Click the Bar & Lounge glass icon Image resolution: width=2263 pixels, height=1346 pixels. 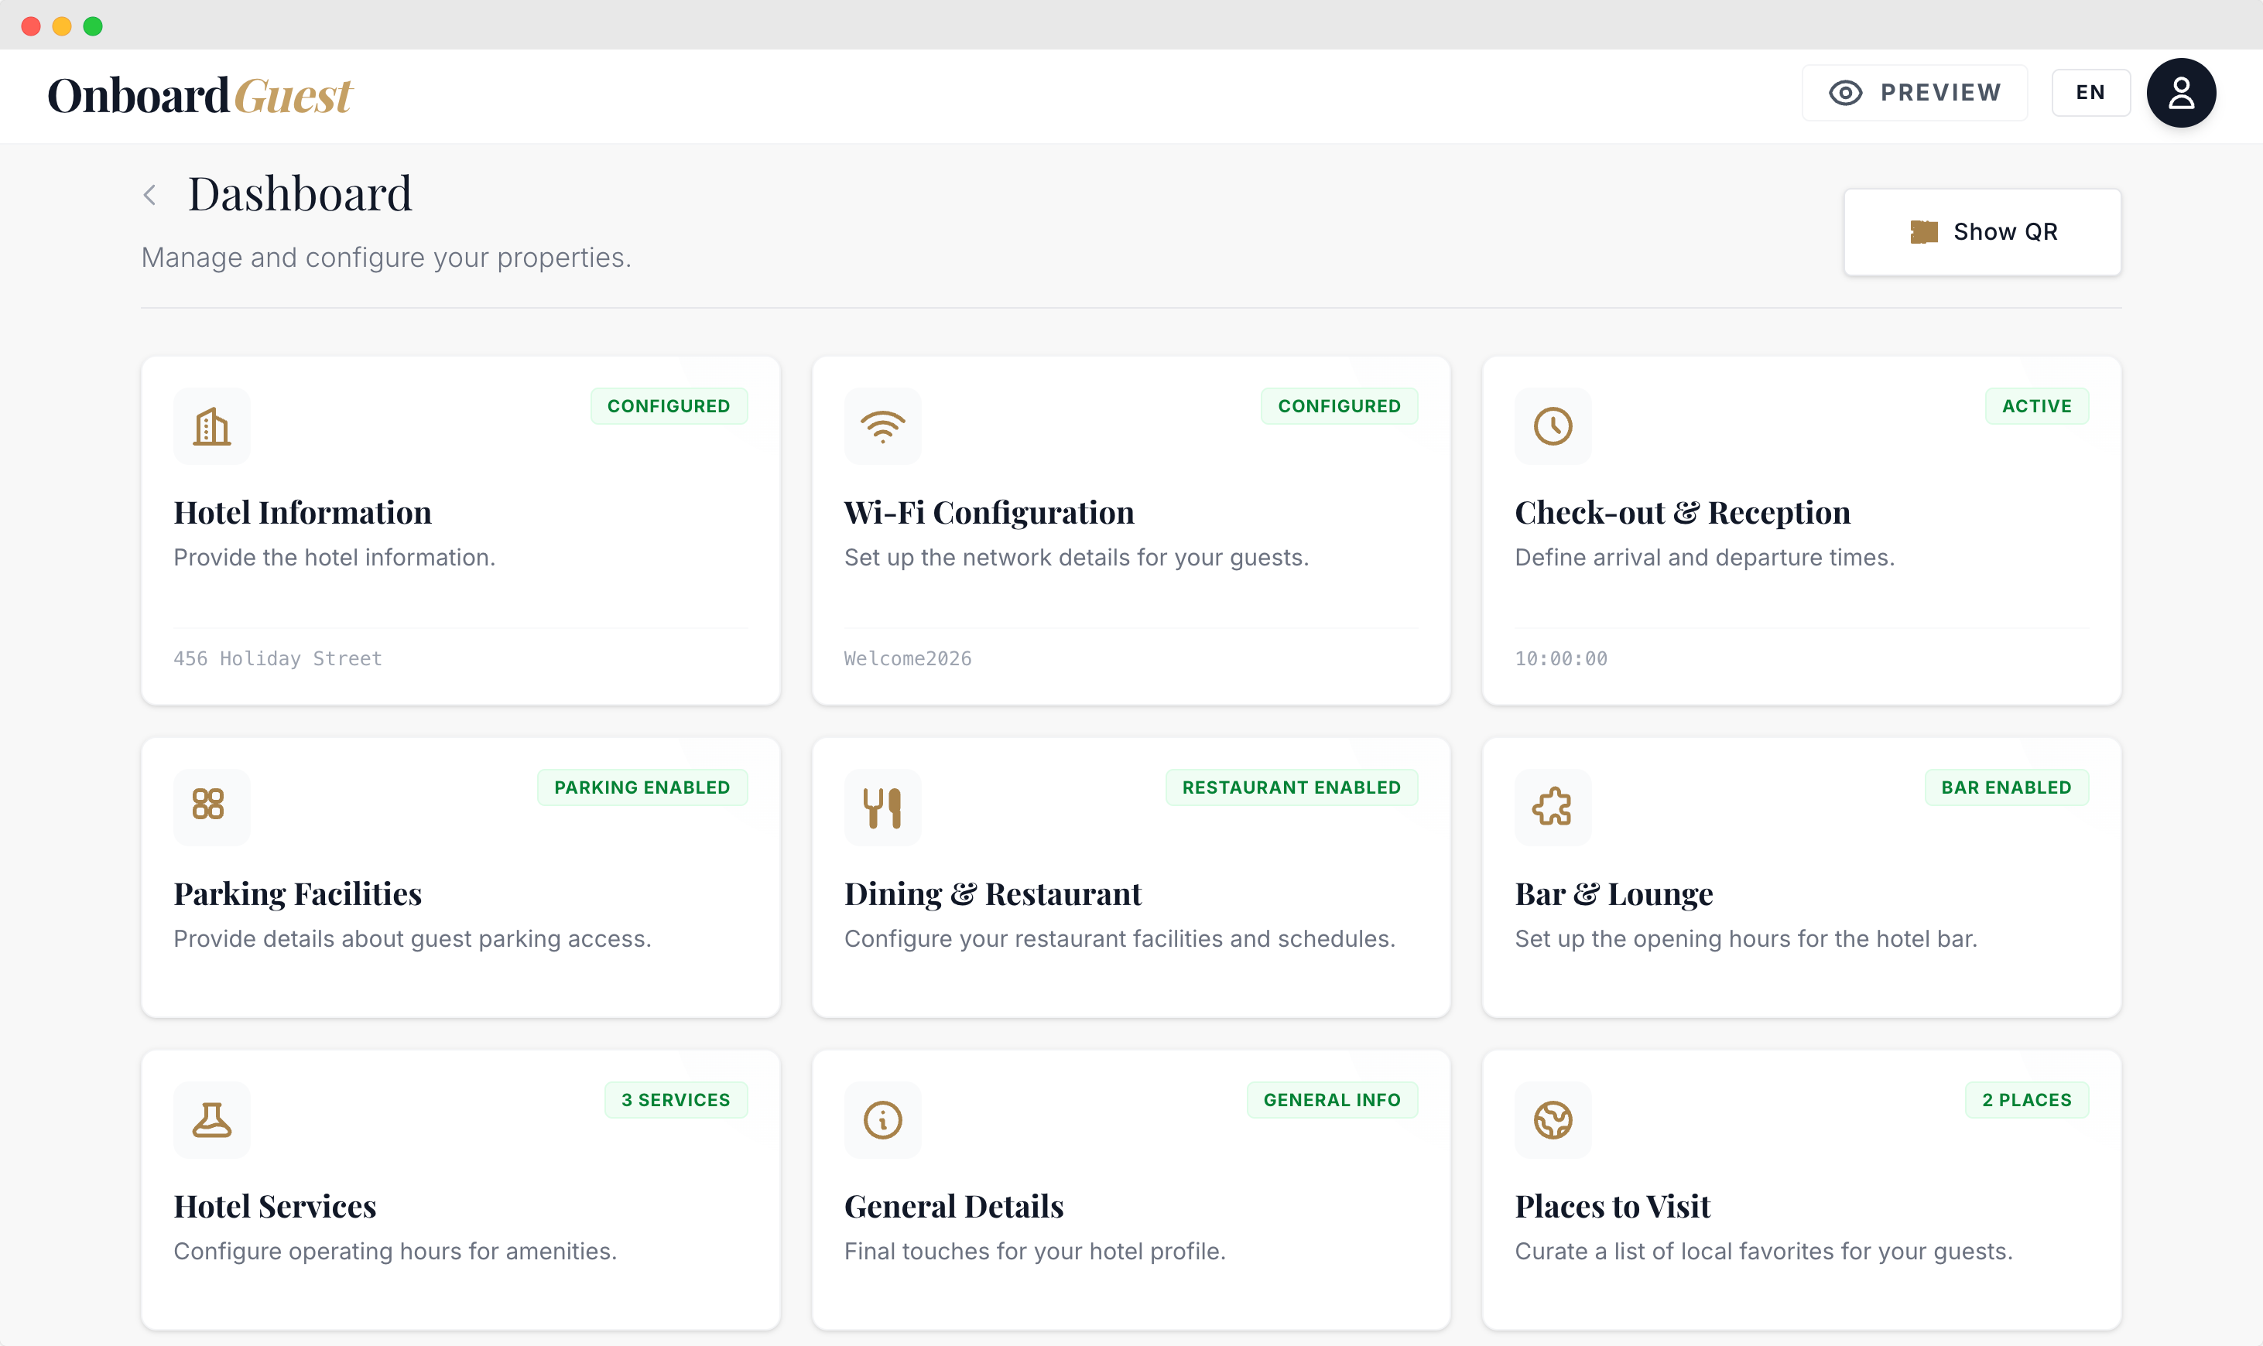1552,806
